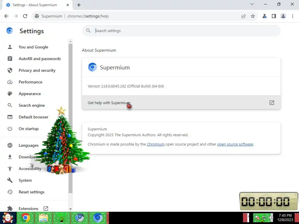Open File Explorer from the taskbar

44,218
